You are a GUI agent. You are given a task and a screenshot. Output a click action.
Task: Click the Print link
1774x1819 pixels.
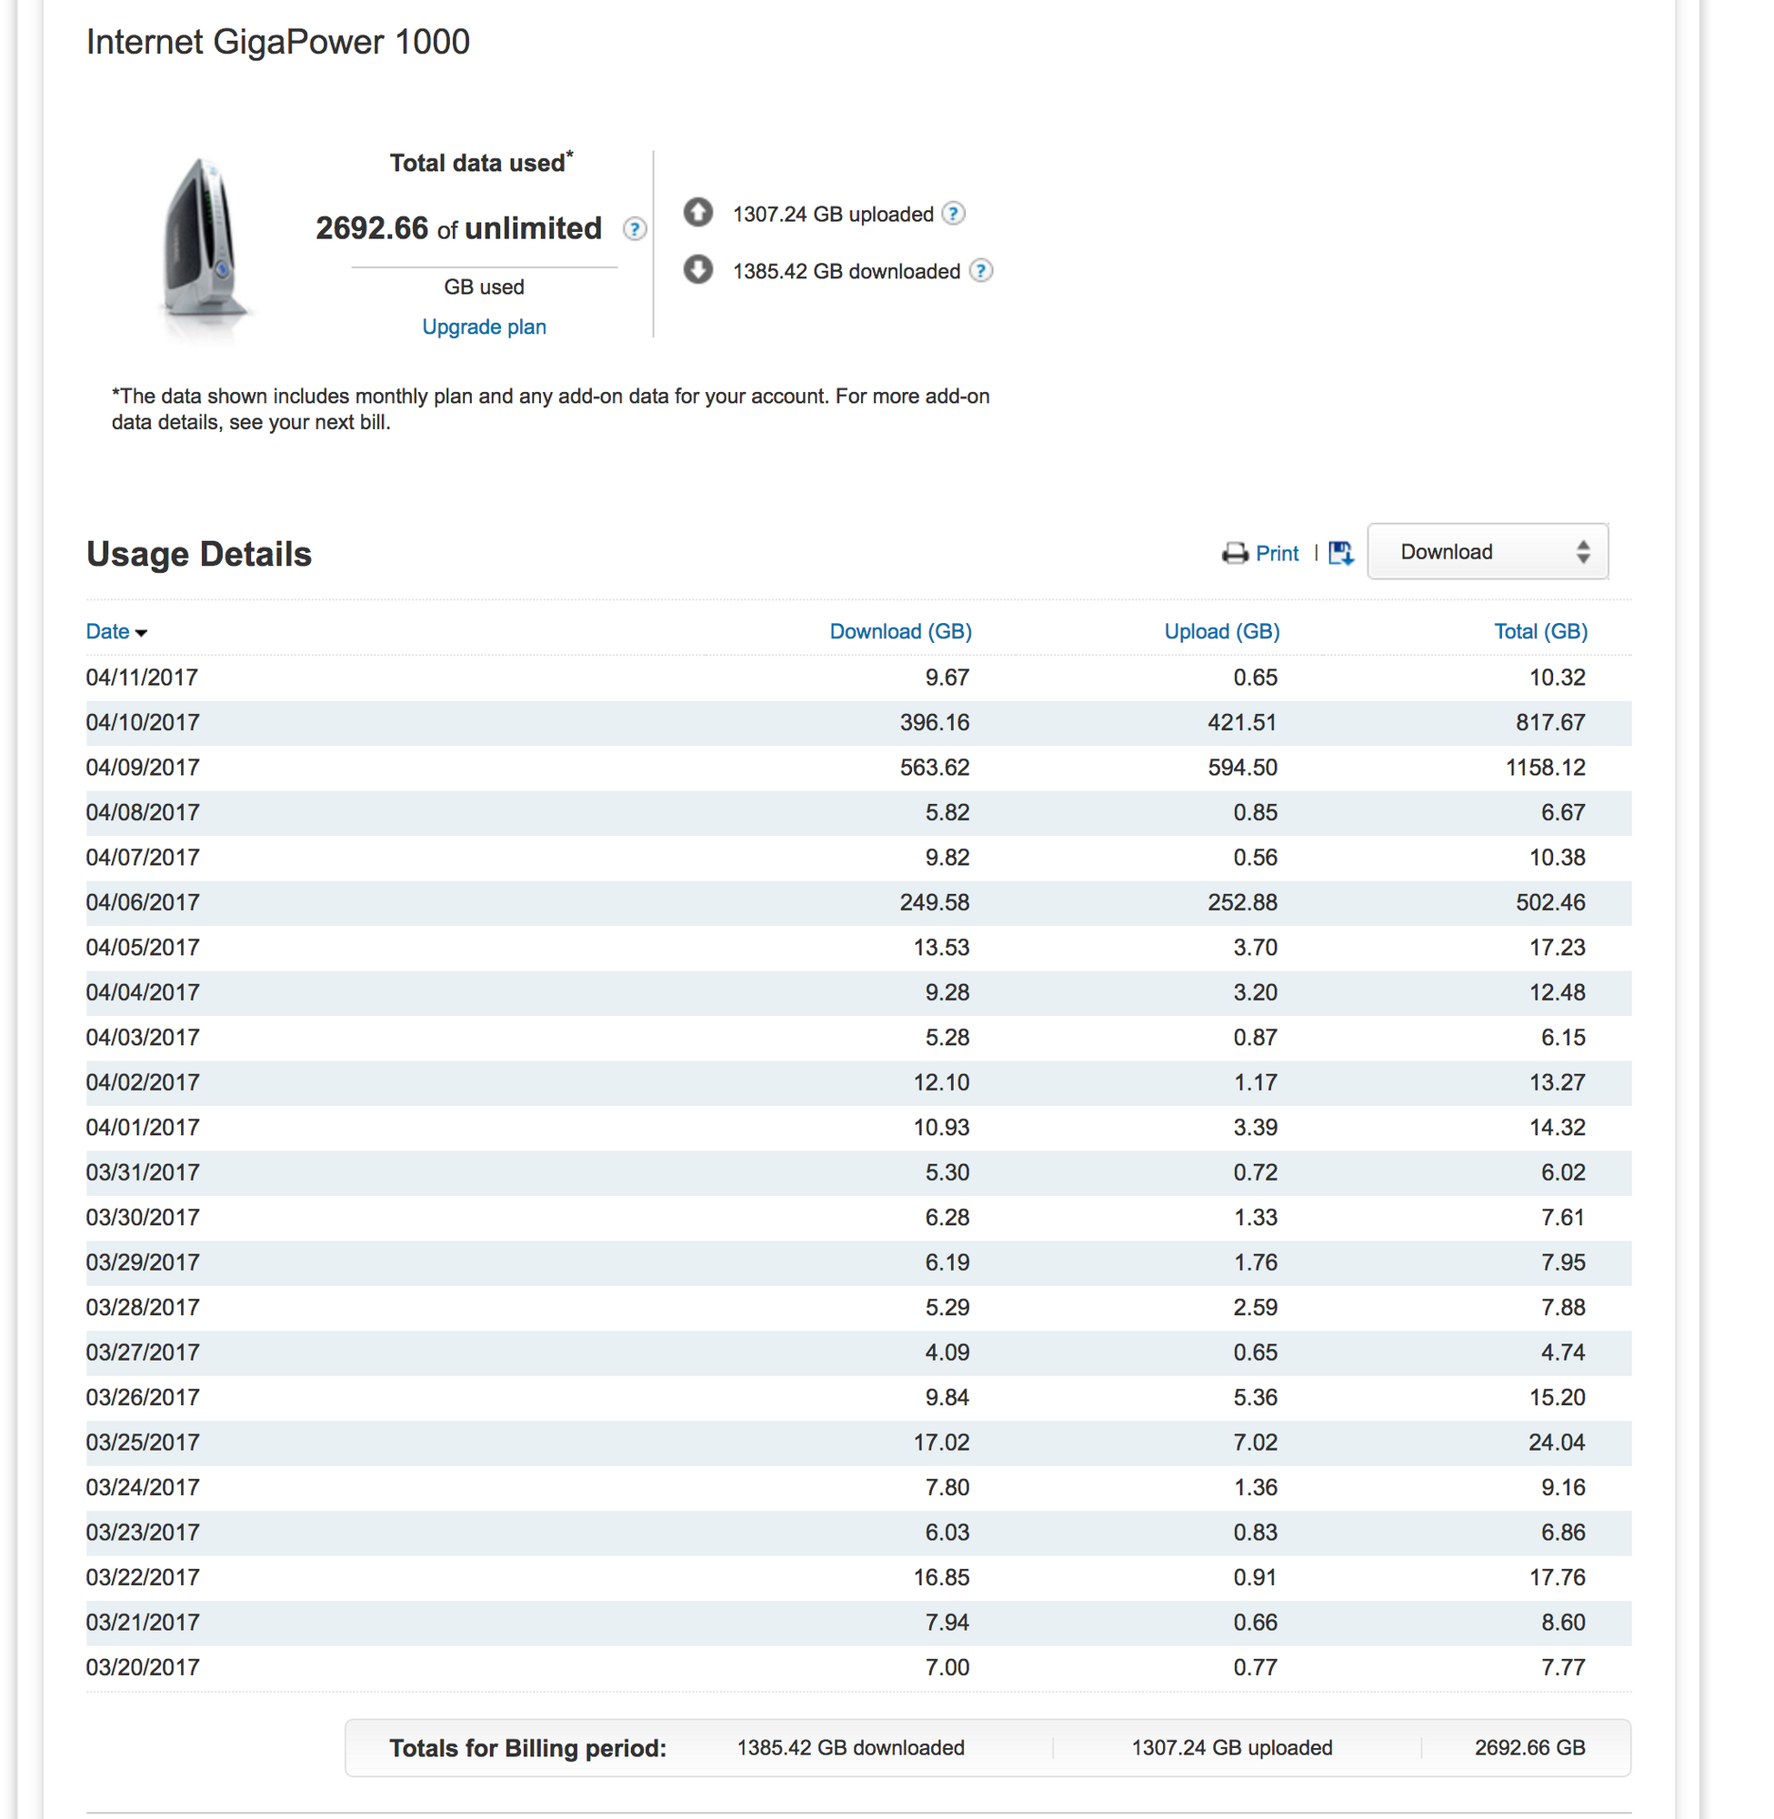coord(1277,554)
